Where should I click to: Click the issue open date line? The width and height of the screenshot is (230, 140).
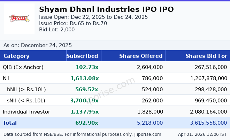coord(93,17)
